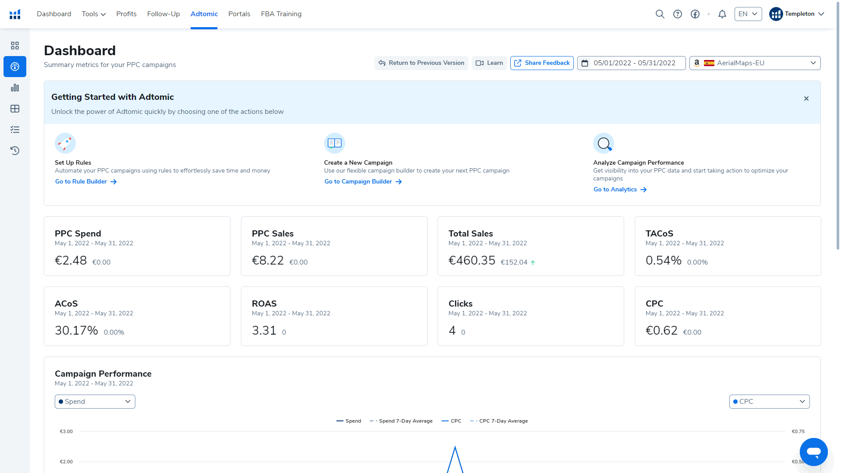
Task: Select the Adtomic nav tab
Action: pos(204,14)
